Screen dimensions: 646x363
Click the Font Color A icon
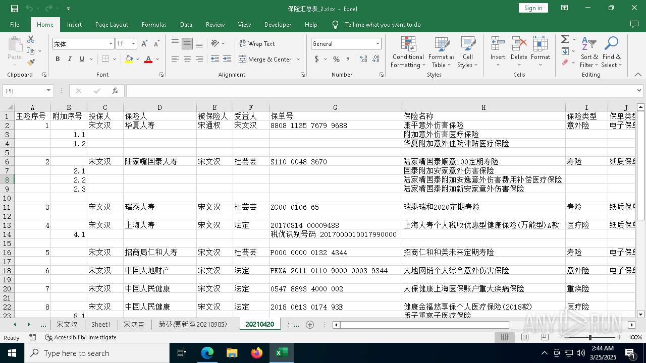point(148,59)
